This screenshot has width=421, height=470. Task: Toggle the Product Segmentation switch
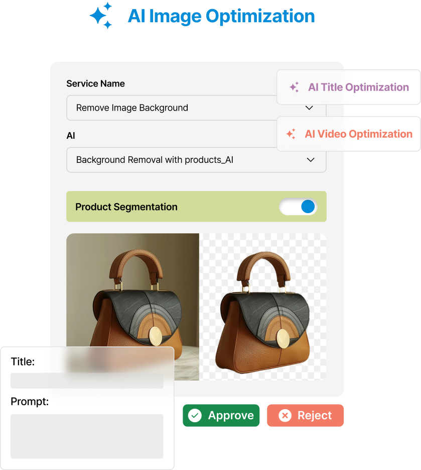pyautogui.click(x=298, y=207)
